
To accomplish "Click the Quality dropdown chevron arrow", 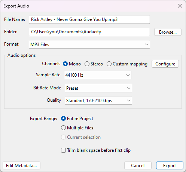I will point(129,101).
